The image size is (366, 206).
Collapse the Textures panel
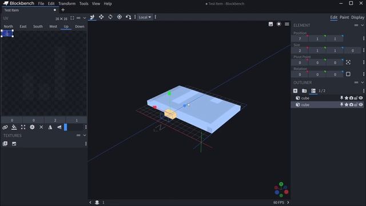85,135
